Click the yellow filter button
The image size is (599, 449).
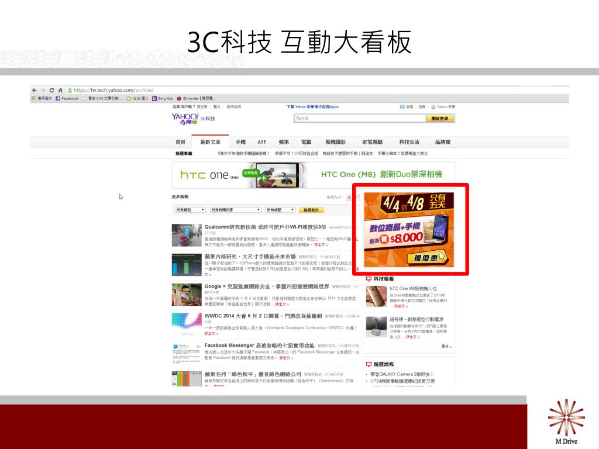coord(311,210)
